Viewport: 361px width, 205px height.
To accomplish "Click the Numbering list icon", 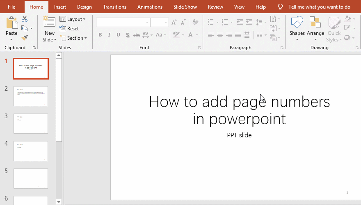I will click(x=225, y=22).
